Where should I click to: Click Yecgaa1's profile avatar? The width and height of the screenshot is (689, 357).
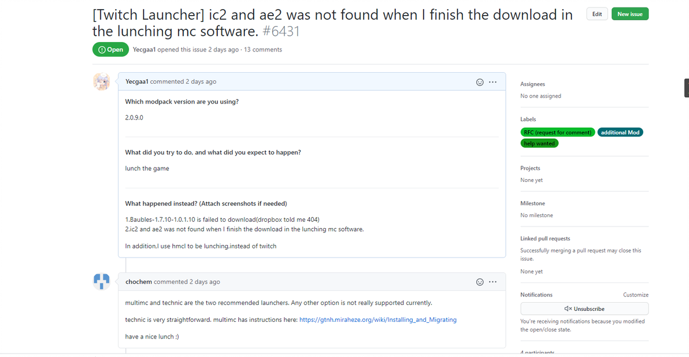[102, 82]
